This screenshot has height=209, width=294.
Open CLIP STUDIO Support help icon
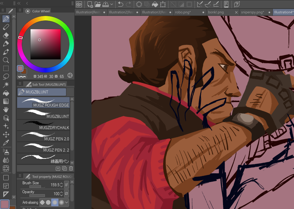pos(237,4)
